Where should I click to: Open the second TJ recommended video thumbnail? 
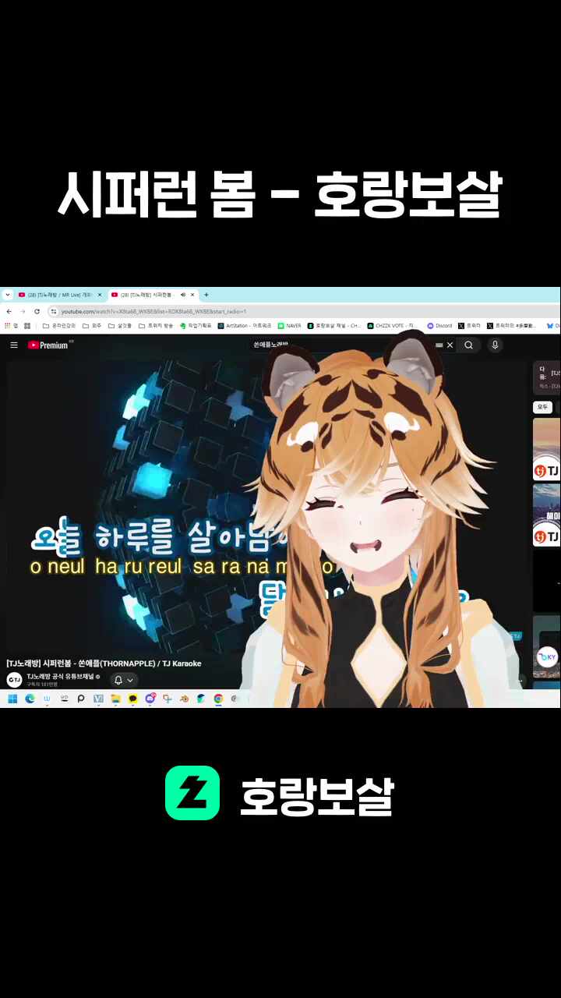[546, 515]
